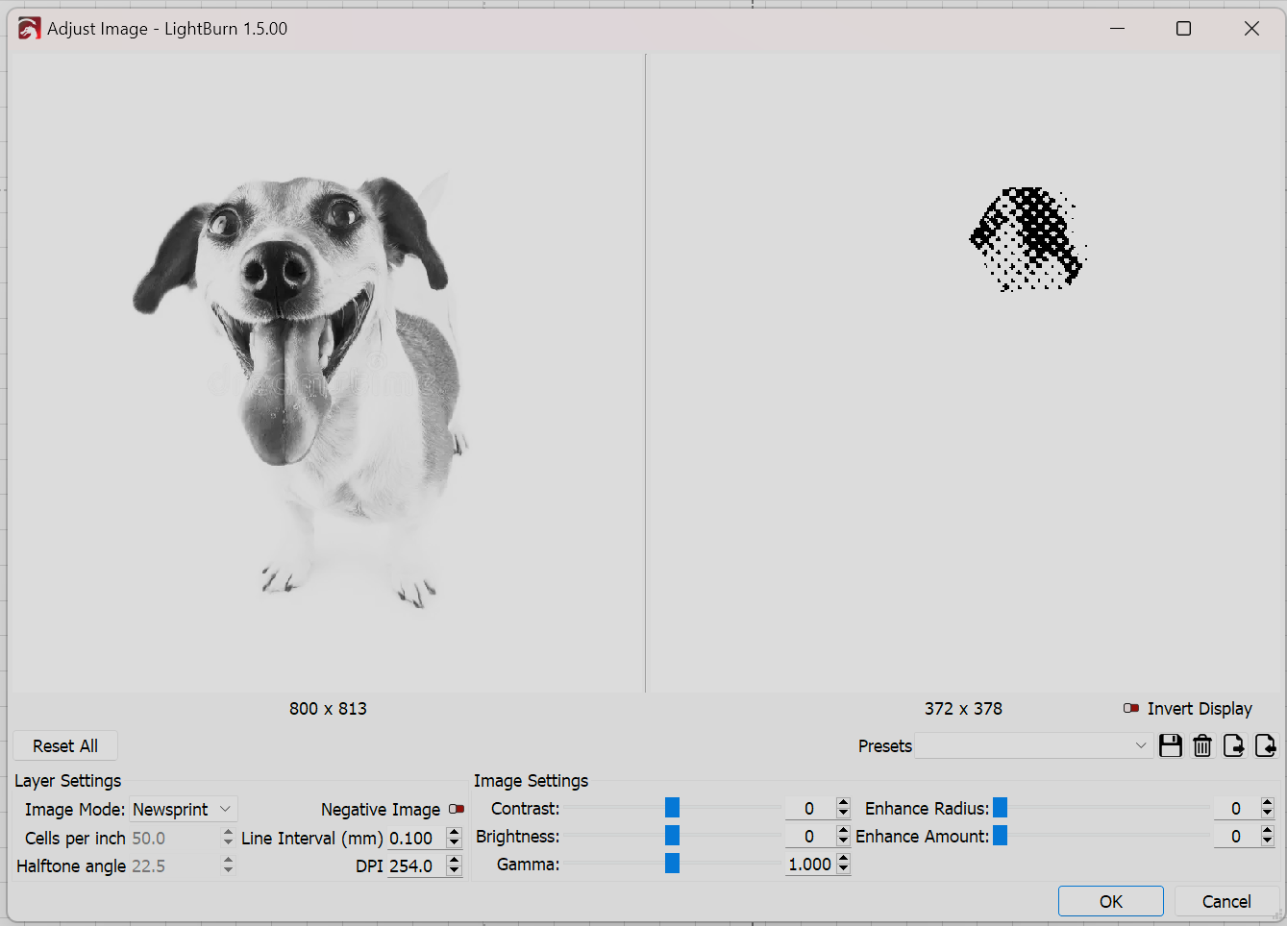The height and width of the screenshot is (926, 1287).
Task: Click the Gamma slider handle
Action: point(672,864)
